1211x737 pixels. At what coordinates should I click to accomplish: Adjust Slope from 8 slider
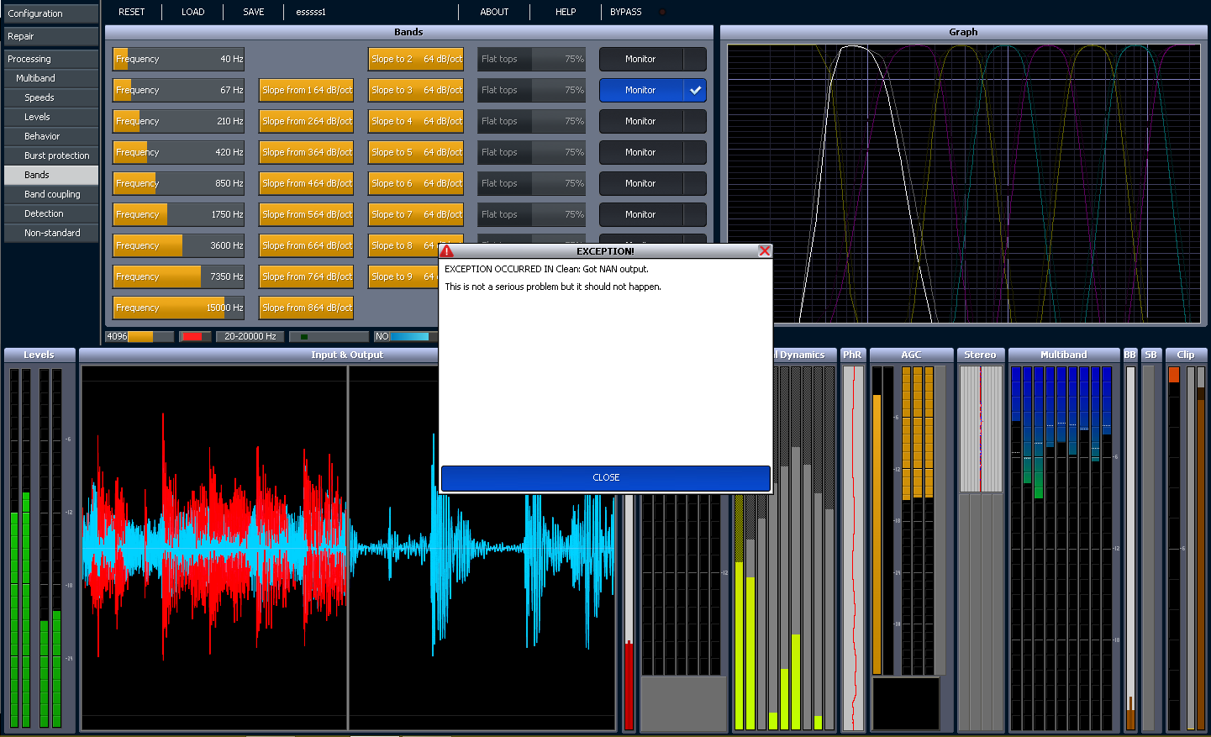coord(306,308)
